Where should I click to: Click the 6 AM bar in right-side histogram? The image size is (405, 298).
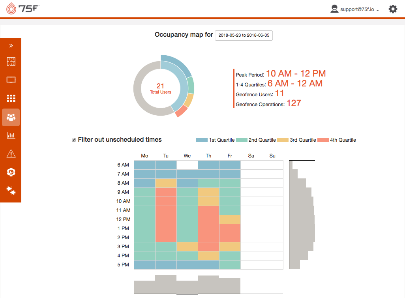click(x=291, y=165)
